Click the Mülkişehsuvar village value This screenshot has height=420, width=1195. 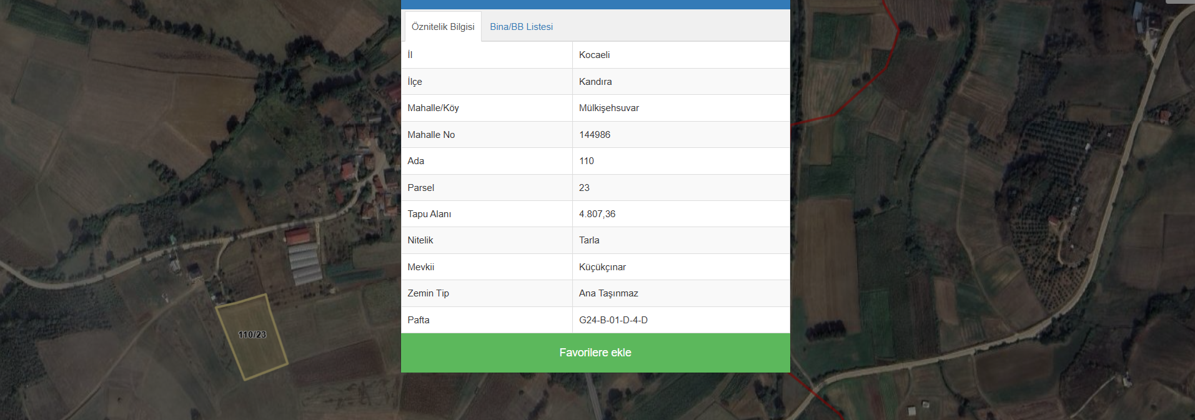coord(608,108)
